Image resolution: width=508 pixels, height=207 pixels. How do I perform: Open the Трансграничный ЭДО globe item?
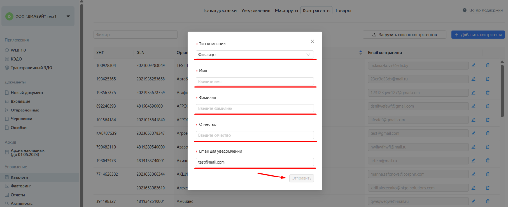pos(7,68)
